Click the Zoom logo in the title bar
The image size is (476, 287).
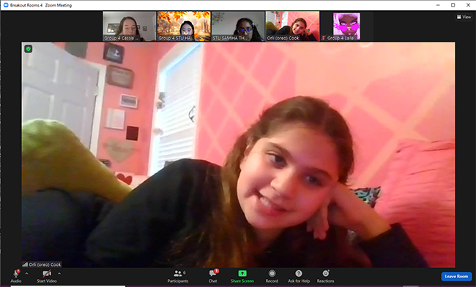click(6, 5)
